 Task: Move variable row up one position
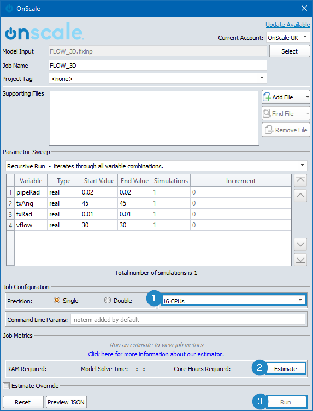[x=300, y=196]
